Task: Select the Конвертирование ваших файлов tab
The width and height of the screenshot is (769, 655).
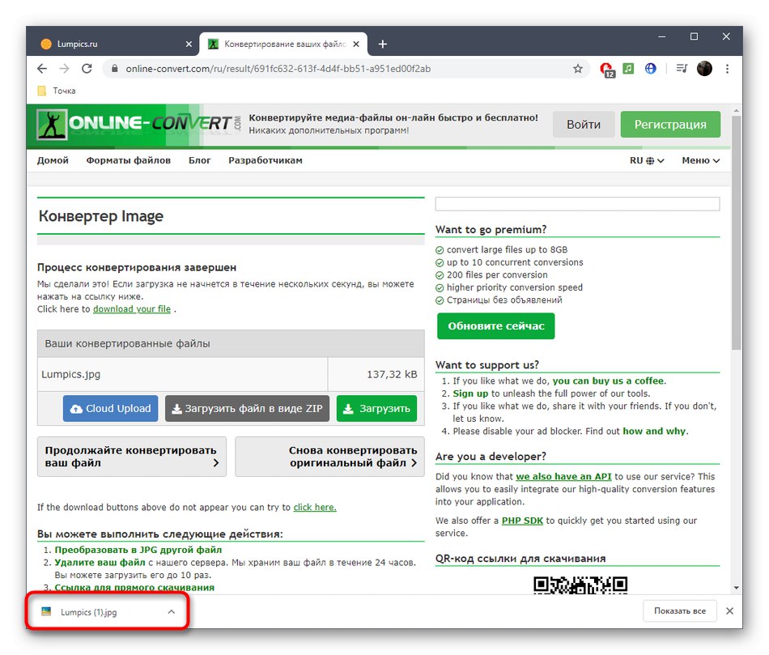Action: 283,45
